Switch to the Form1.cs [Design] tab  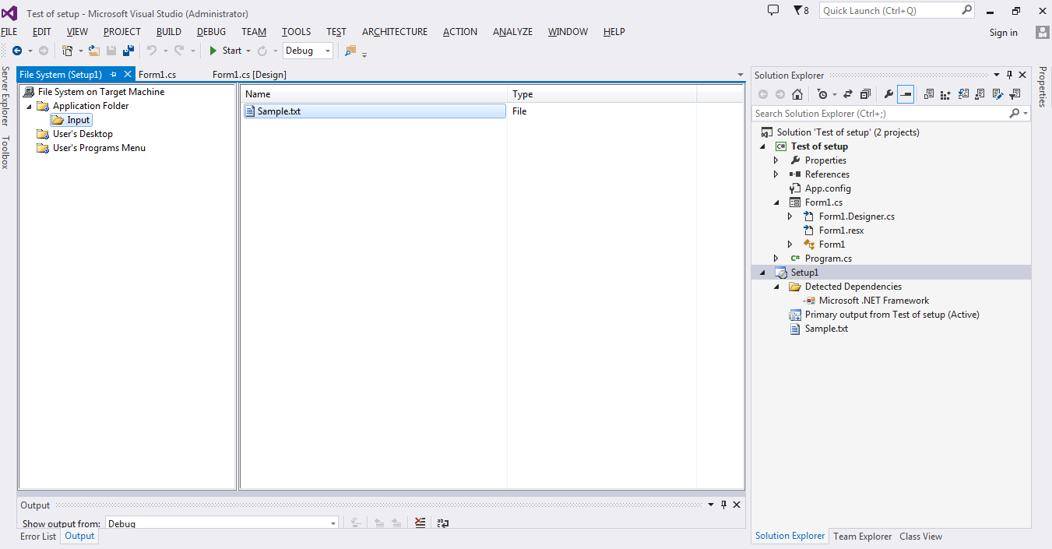(x=249, y=75)
